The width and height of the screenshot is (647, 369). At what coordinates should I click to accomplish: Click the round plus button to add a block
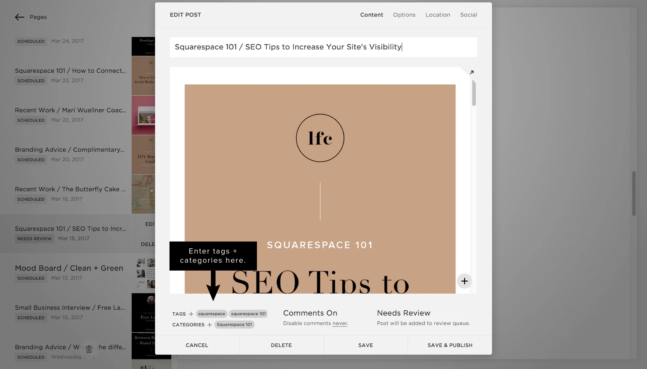click(464, 281)
